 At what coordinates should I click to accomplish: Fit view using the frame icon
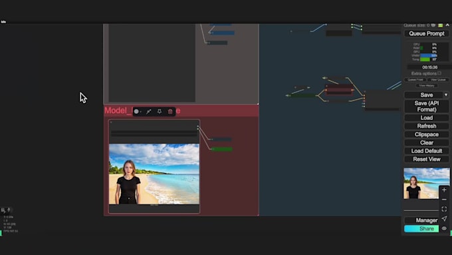click(x=444, y=209)
